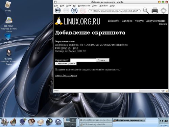Click the greyed Stop loading icon

(x=83, y=10)
